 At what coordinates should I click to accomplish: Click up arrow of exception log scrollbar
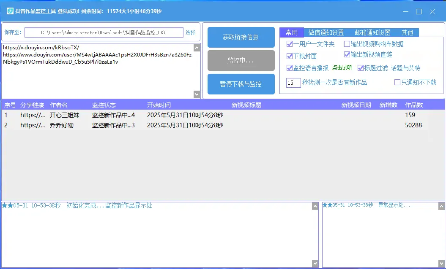coord(441,206)
